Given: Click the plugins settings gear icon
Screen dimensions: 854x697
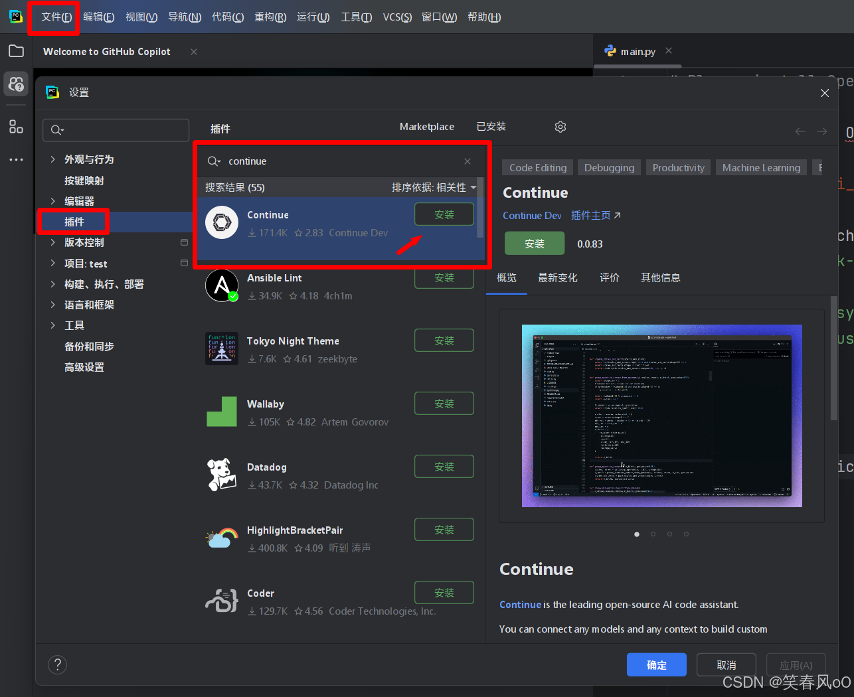Looking at the screenshot, I should [560, 127].
